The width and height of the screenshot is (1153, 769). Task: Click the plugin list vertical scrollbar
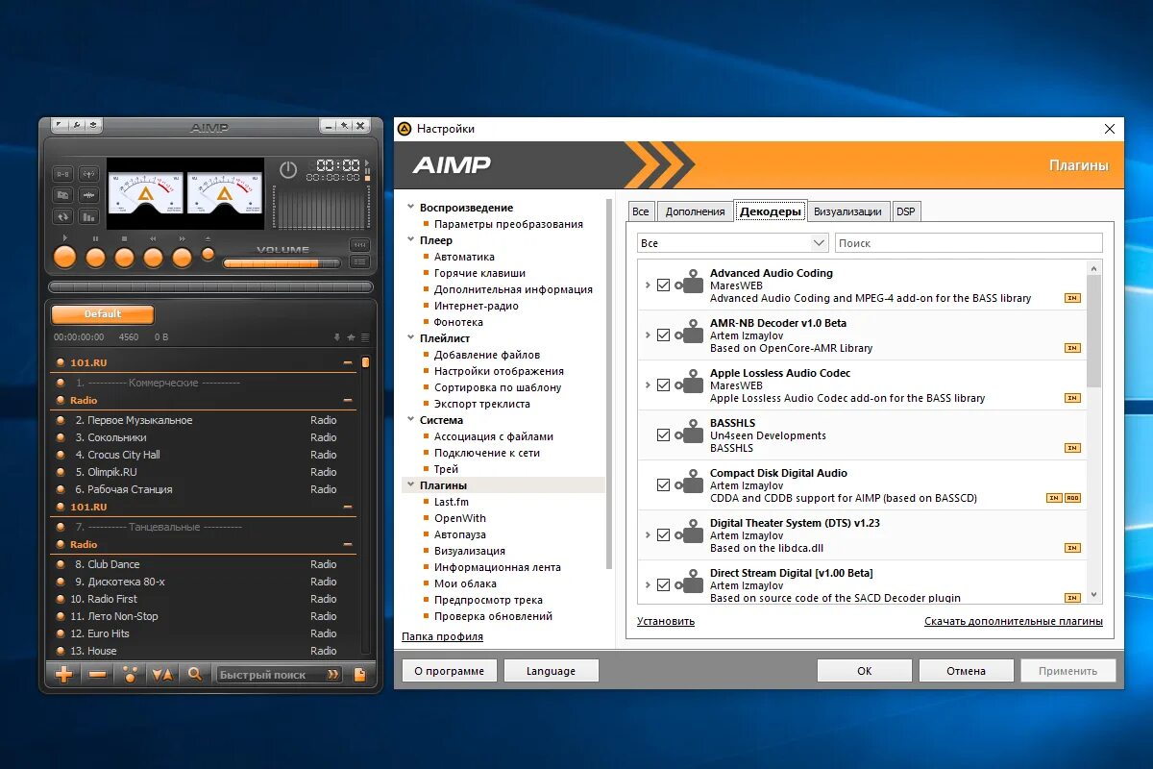pos(1094,332)
